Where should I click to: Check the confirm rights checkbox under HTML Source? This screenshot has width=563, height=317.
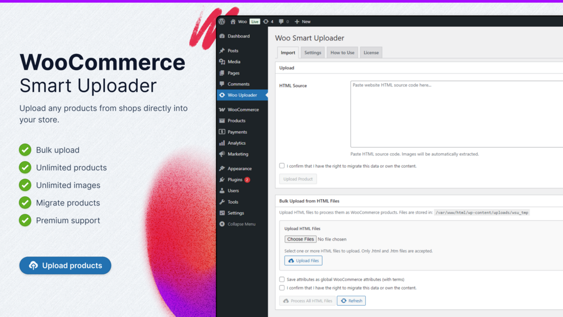click(282, 166)
